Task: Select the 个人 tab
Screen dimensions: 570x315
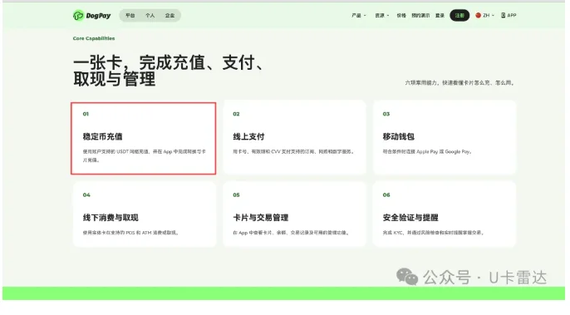Action: (150, 15)
